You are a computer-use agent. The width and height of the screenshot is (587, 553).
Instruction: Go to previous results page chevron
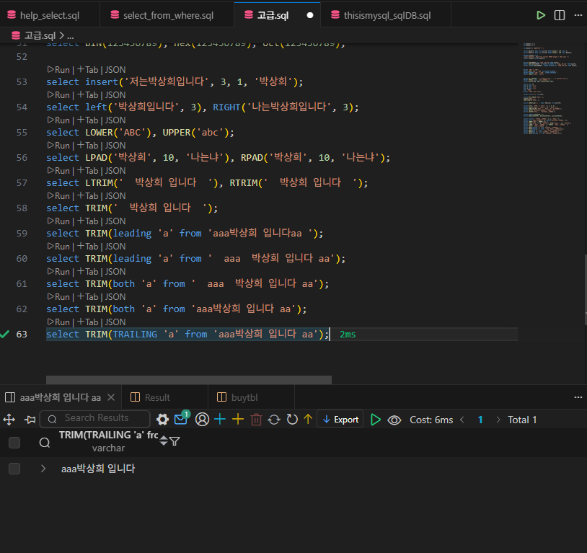[462, 420]
